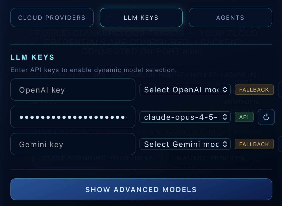Viewport: 282px width, 206px height.
Task: Switch to the AGENTS tab
Action: click(x=230, y=18)
